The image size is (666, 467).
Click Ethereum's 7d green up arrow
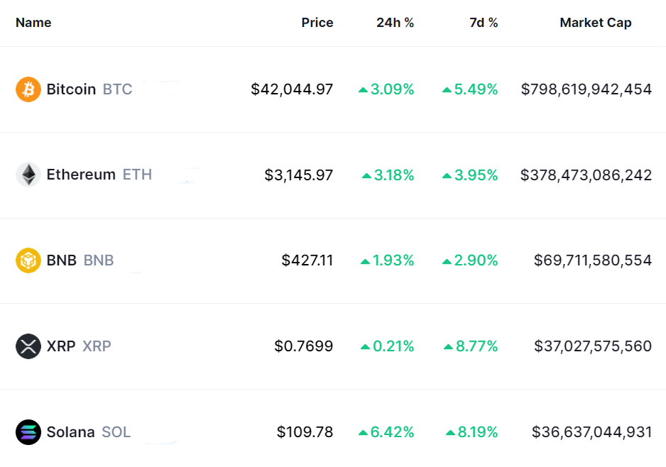tap(447, 175)
